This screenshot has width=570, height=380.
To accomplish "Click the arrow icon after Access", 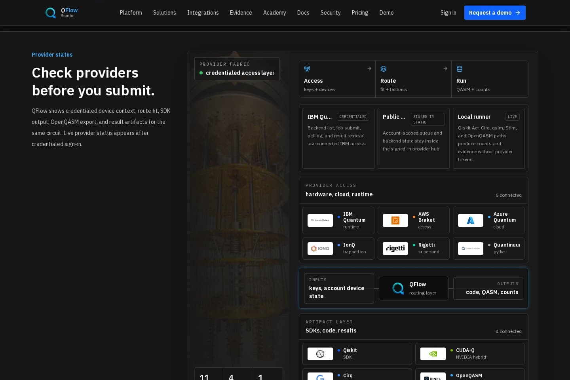I will (x=369, y=68).
